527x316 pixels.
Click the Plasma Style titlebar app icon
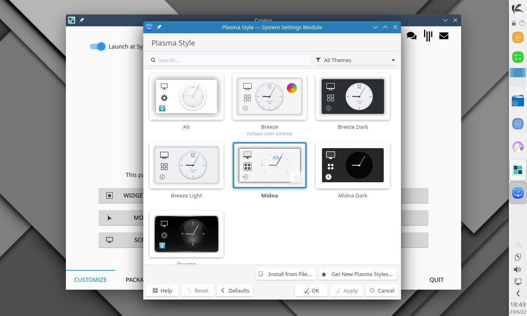(x=149, y=27)
